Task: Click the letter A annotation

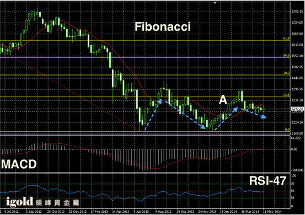Action: point(223,100)
